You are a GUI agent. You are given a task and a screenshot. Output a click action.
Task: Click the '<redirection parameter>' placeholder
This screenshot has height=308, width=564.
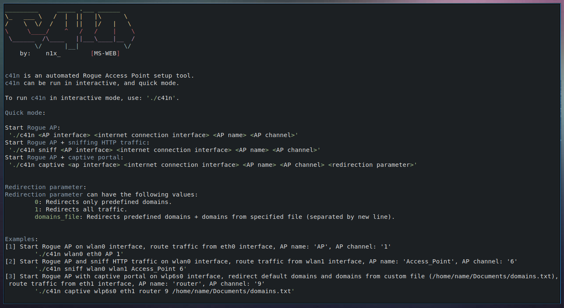(371, 165)
